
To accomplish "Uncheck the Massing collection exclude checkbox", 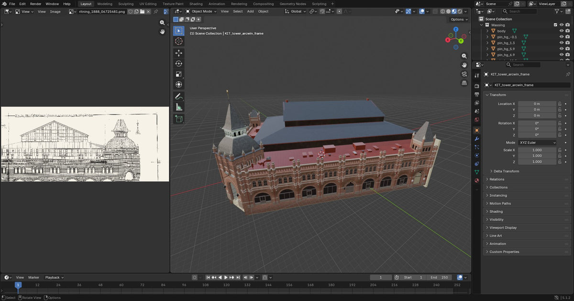I will (555, 25).
